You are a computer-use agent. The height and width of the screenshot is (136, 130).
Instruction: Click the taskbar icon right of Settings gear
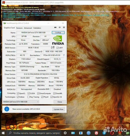(x=73, y=133)
